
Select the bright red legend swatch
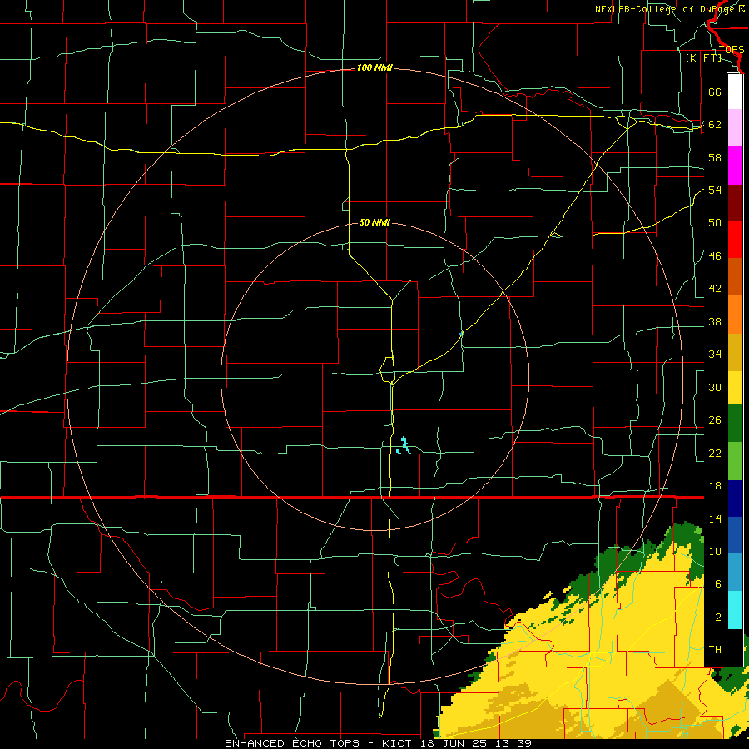coord(735,240)
